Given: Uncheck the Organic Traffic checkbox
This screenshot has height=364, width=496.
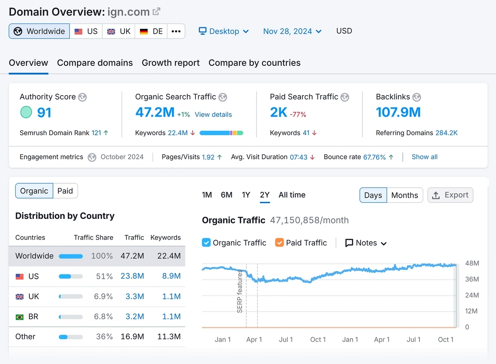Looking at the screenshot, I should coord(206,243).
